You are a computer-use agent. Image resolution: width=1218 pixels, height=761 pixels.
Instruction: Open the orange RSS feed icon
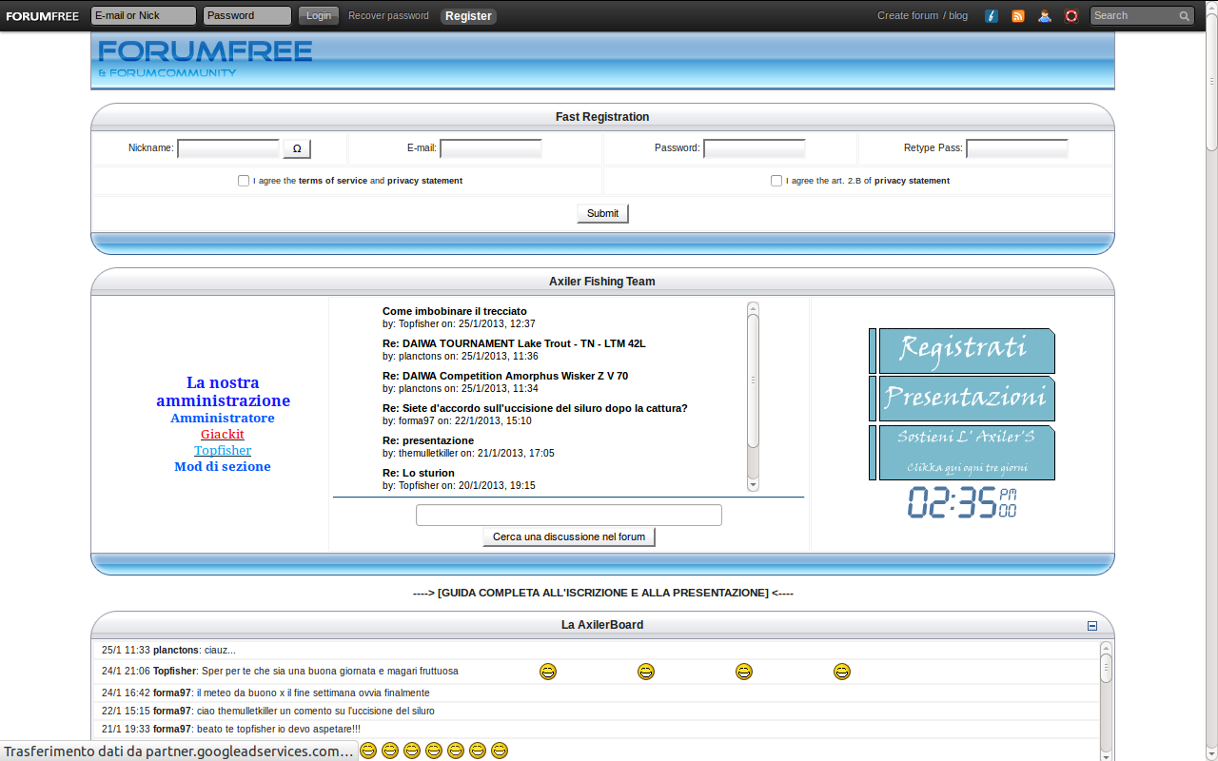click(x=1018, y=16)
